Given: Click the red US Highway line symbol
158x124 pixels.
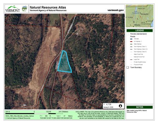Looking at the screenshot, I should pyautogui.click(x=131, y=41).
